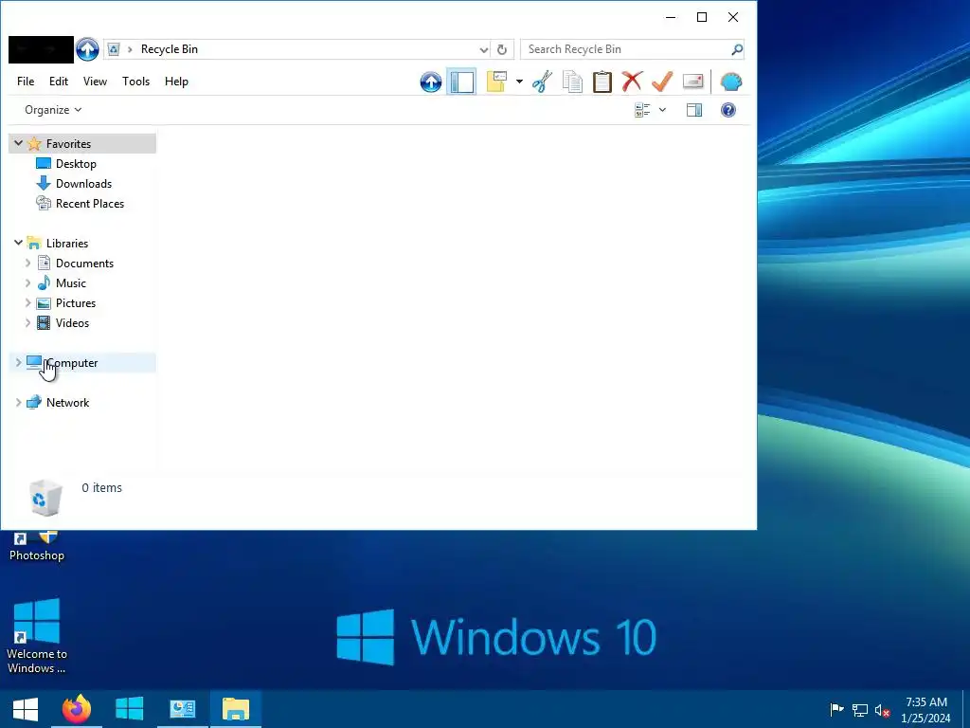
Task: Open the Help menu
Action: point(176,82)
